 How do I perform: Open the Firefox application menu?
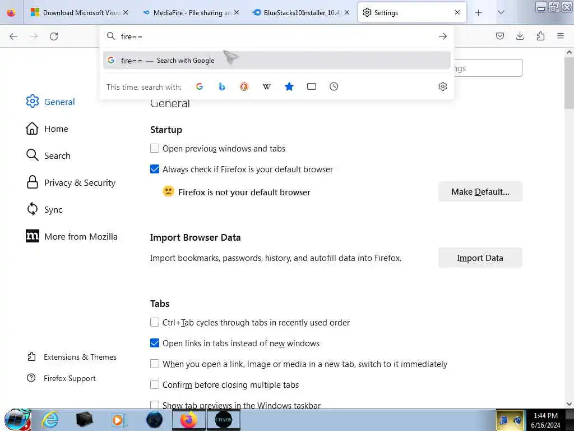(561, 36)
